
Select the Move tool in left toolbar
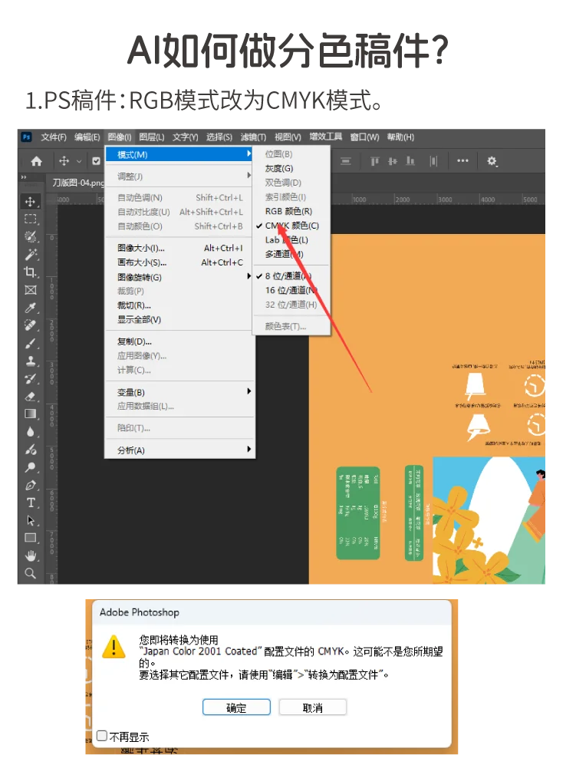(x=31, y=201)
